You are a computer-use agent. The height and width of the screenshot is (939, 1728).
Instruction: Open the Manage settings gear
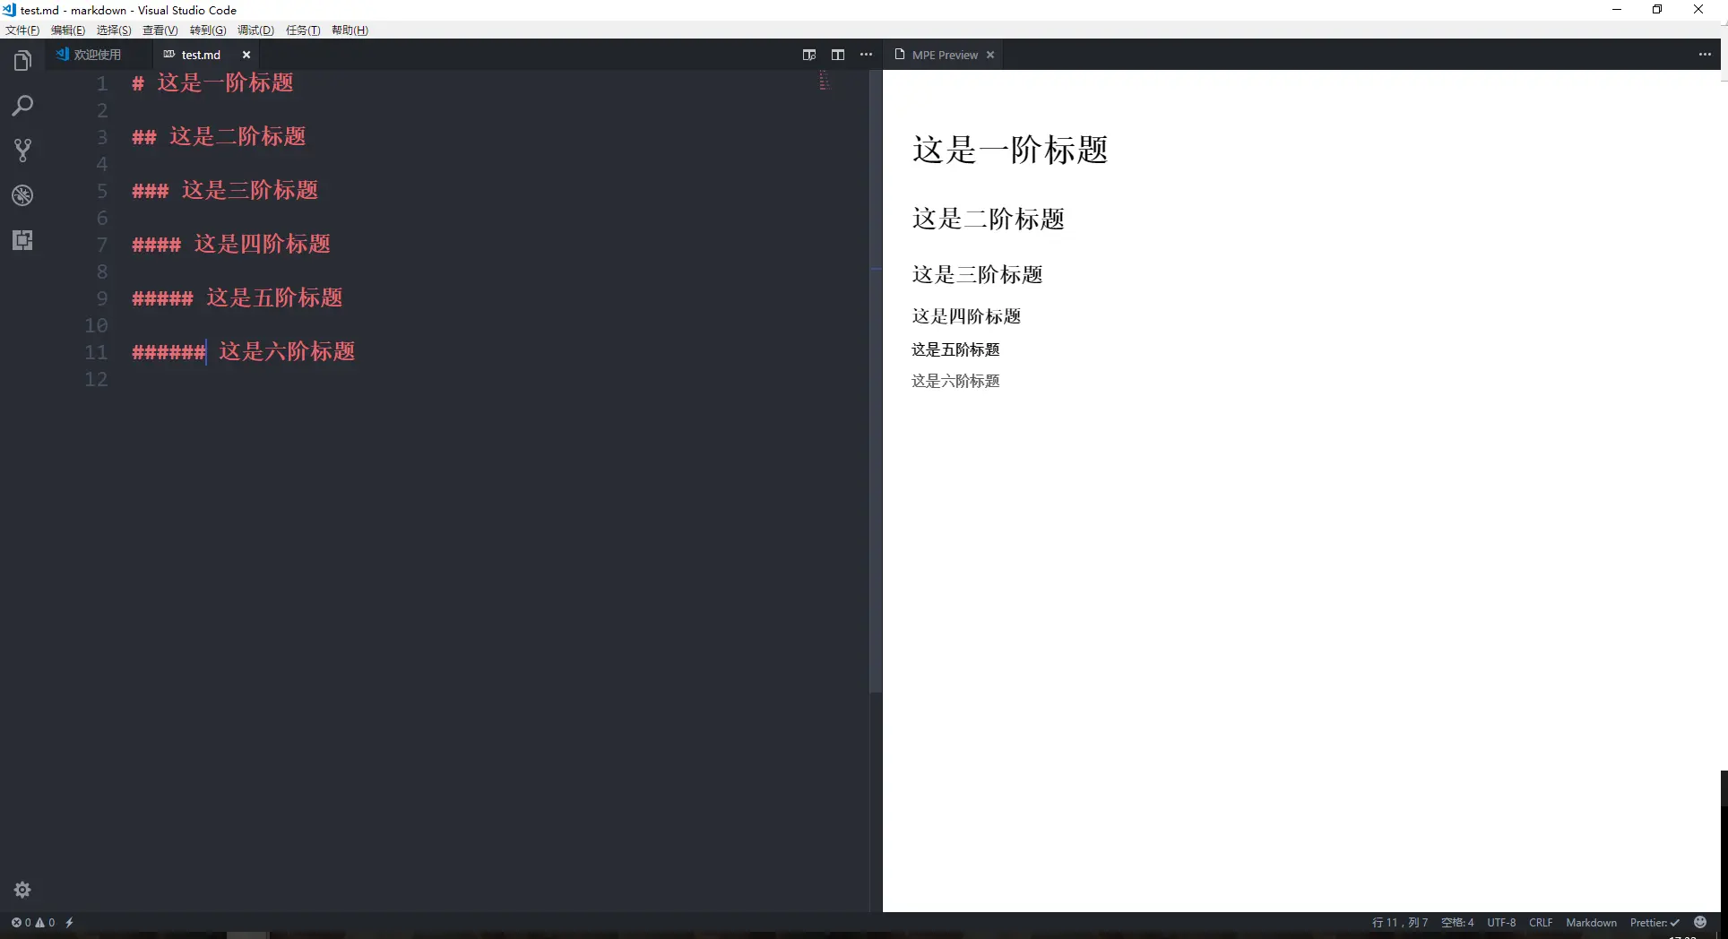22,889
